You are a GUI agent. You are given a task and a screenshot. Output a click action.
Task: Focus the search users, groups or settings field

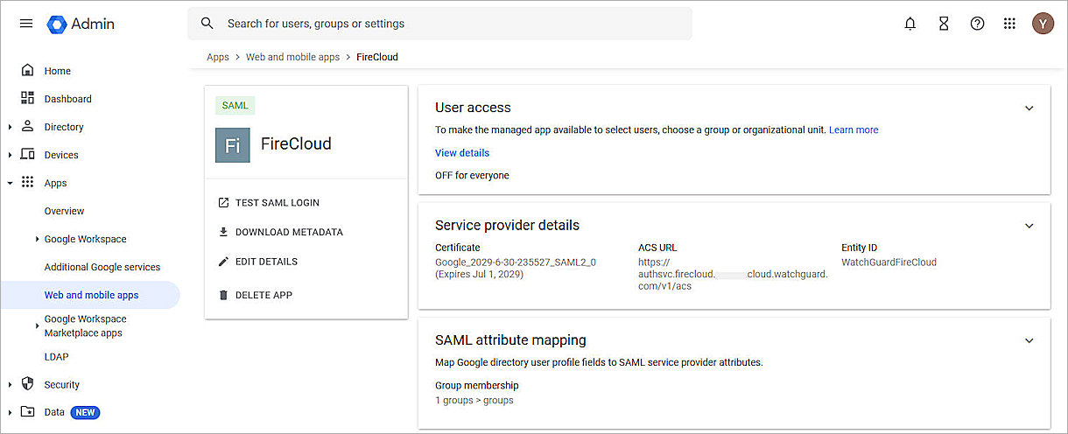tap(439, 24)
